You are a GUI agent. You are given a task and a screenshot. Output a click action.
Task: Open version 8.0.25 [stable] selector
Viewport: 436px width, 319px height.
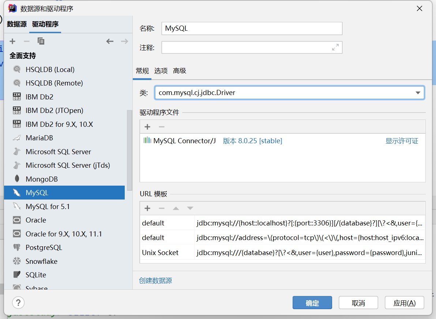point(252,141)
